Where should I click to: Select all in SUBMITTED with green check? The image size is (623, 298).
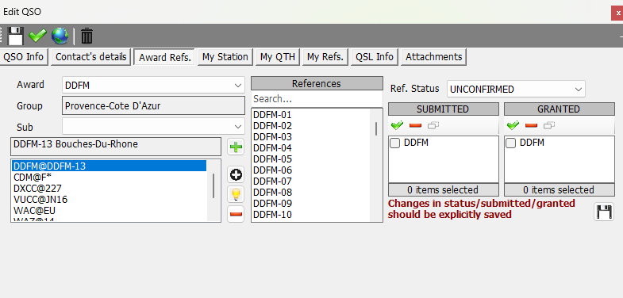pos(397,125)
